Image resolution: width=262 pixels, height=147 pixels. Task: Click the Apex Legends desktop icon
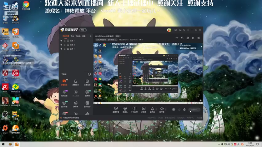click(x=5, y=75)
